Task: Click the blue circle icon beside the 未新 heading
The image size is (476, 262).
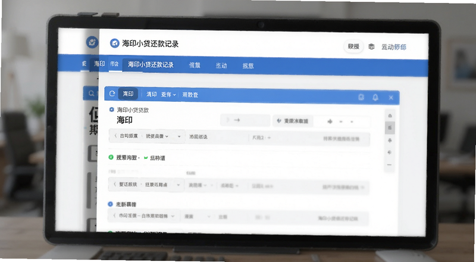Action: [111, 204]
